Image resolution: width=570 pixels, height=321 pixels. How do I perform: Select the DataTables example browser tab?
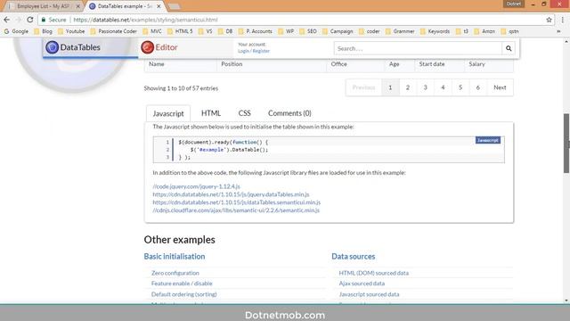click(125, 6)
